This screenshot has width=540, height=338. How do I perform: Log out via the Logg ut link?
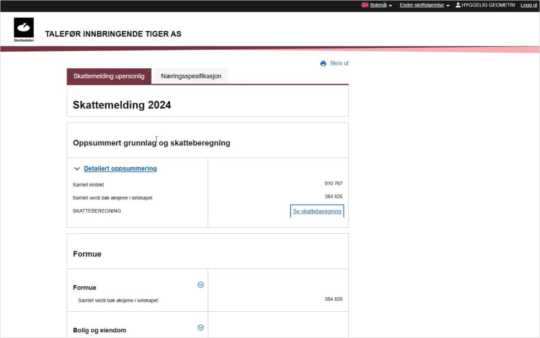528,5
